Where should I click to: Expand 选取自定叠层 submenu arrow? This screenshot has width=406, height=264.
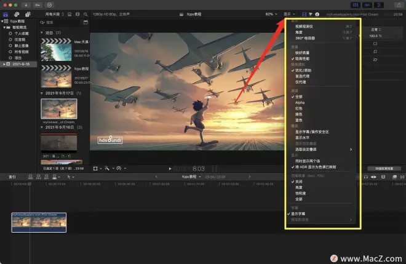(351, 150)
